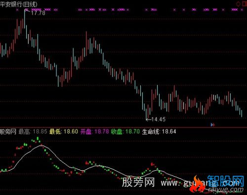The height and width of the screenshot is (195, 247).
Task: Click the 平安银行(日线) chart title
Action: click(19, 4)
